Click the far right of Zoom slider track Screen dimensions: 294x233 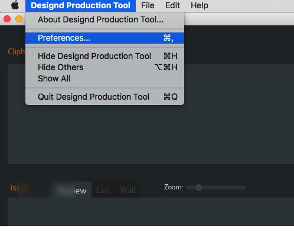(x=244, y=188)
